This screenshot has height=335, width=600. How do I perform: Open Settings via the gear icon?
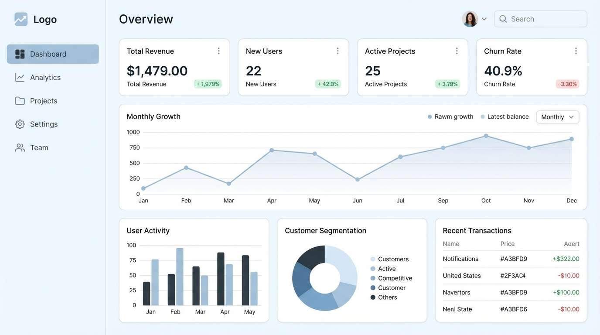tap(20, 124)
